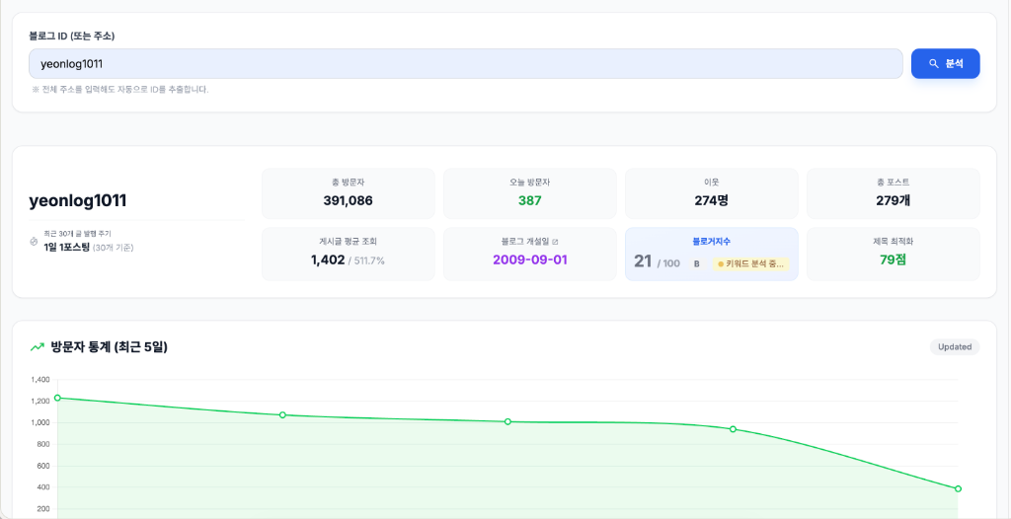Click the 블로거지수 score 21
Viewport: 1011px width, 519px height.
643,261
